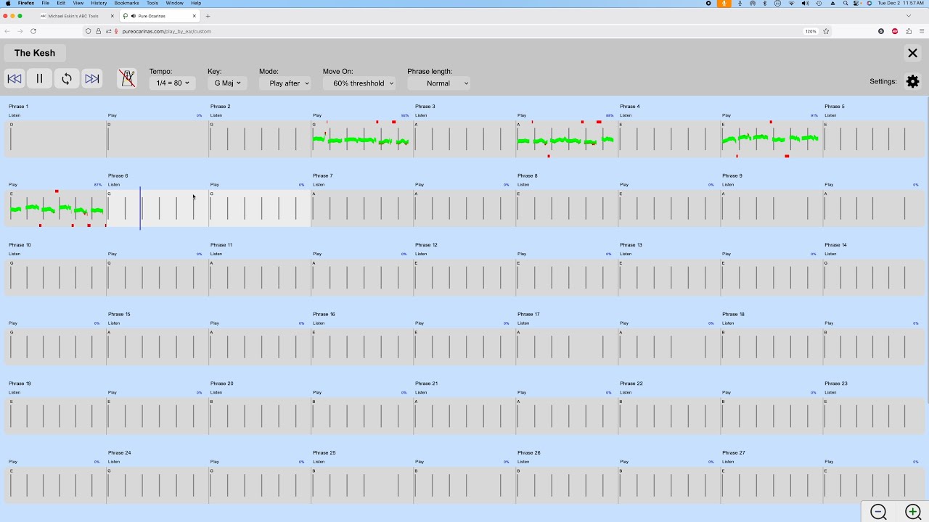This screenshot has width=929, height=522.
Task: Open the Adblock Plus extension
Action: (x=895, y=31)
